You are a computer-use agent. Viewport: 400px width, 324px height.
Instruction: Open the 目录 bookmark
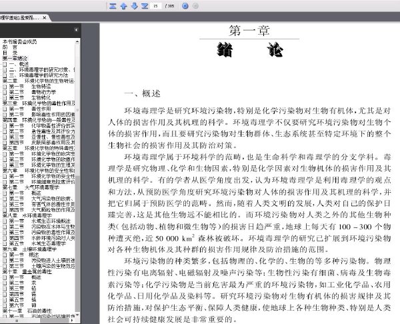pos(10,53)
